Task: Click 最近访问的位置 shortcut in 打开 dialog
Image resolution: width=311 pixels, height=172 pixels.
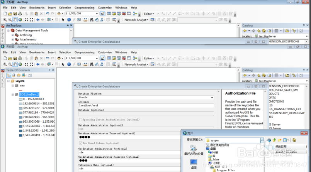Action: pyautogui.click(x=194, y=150)
